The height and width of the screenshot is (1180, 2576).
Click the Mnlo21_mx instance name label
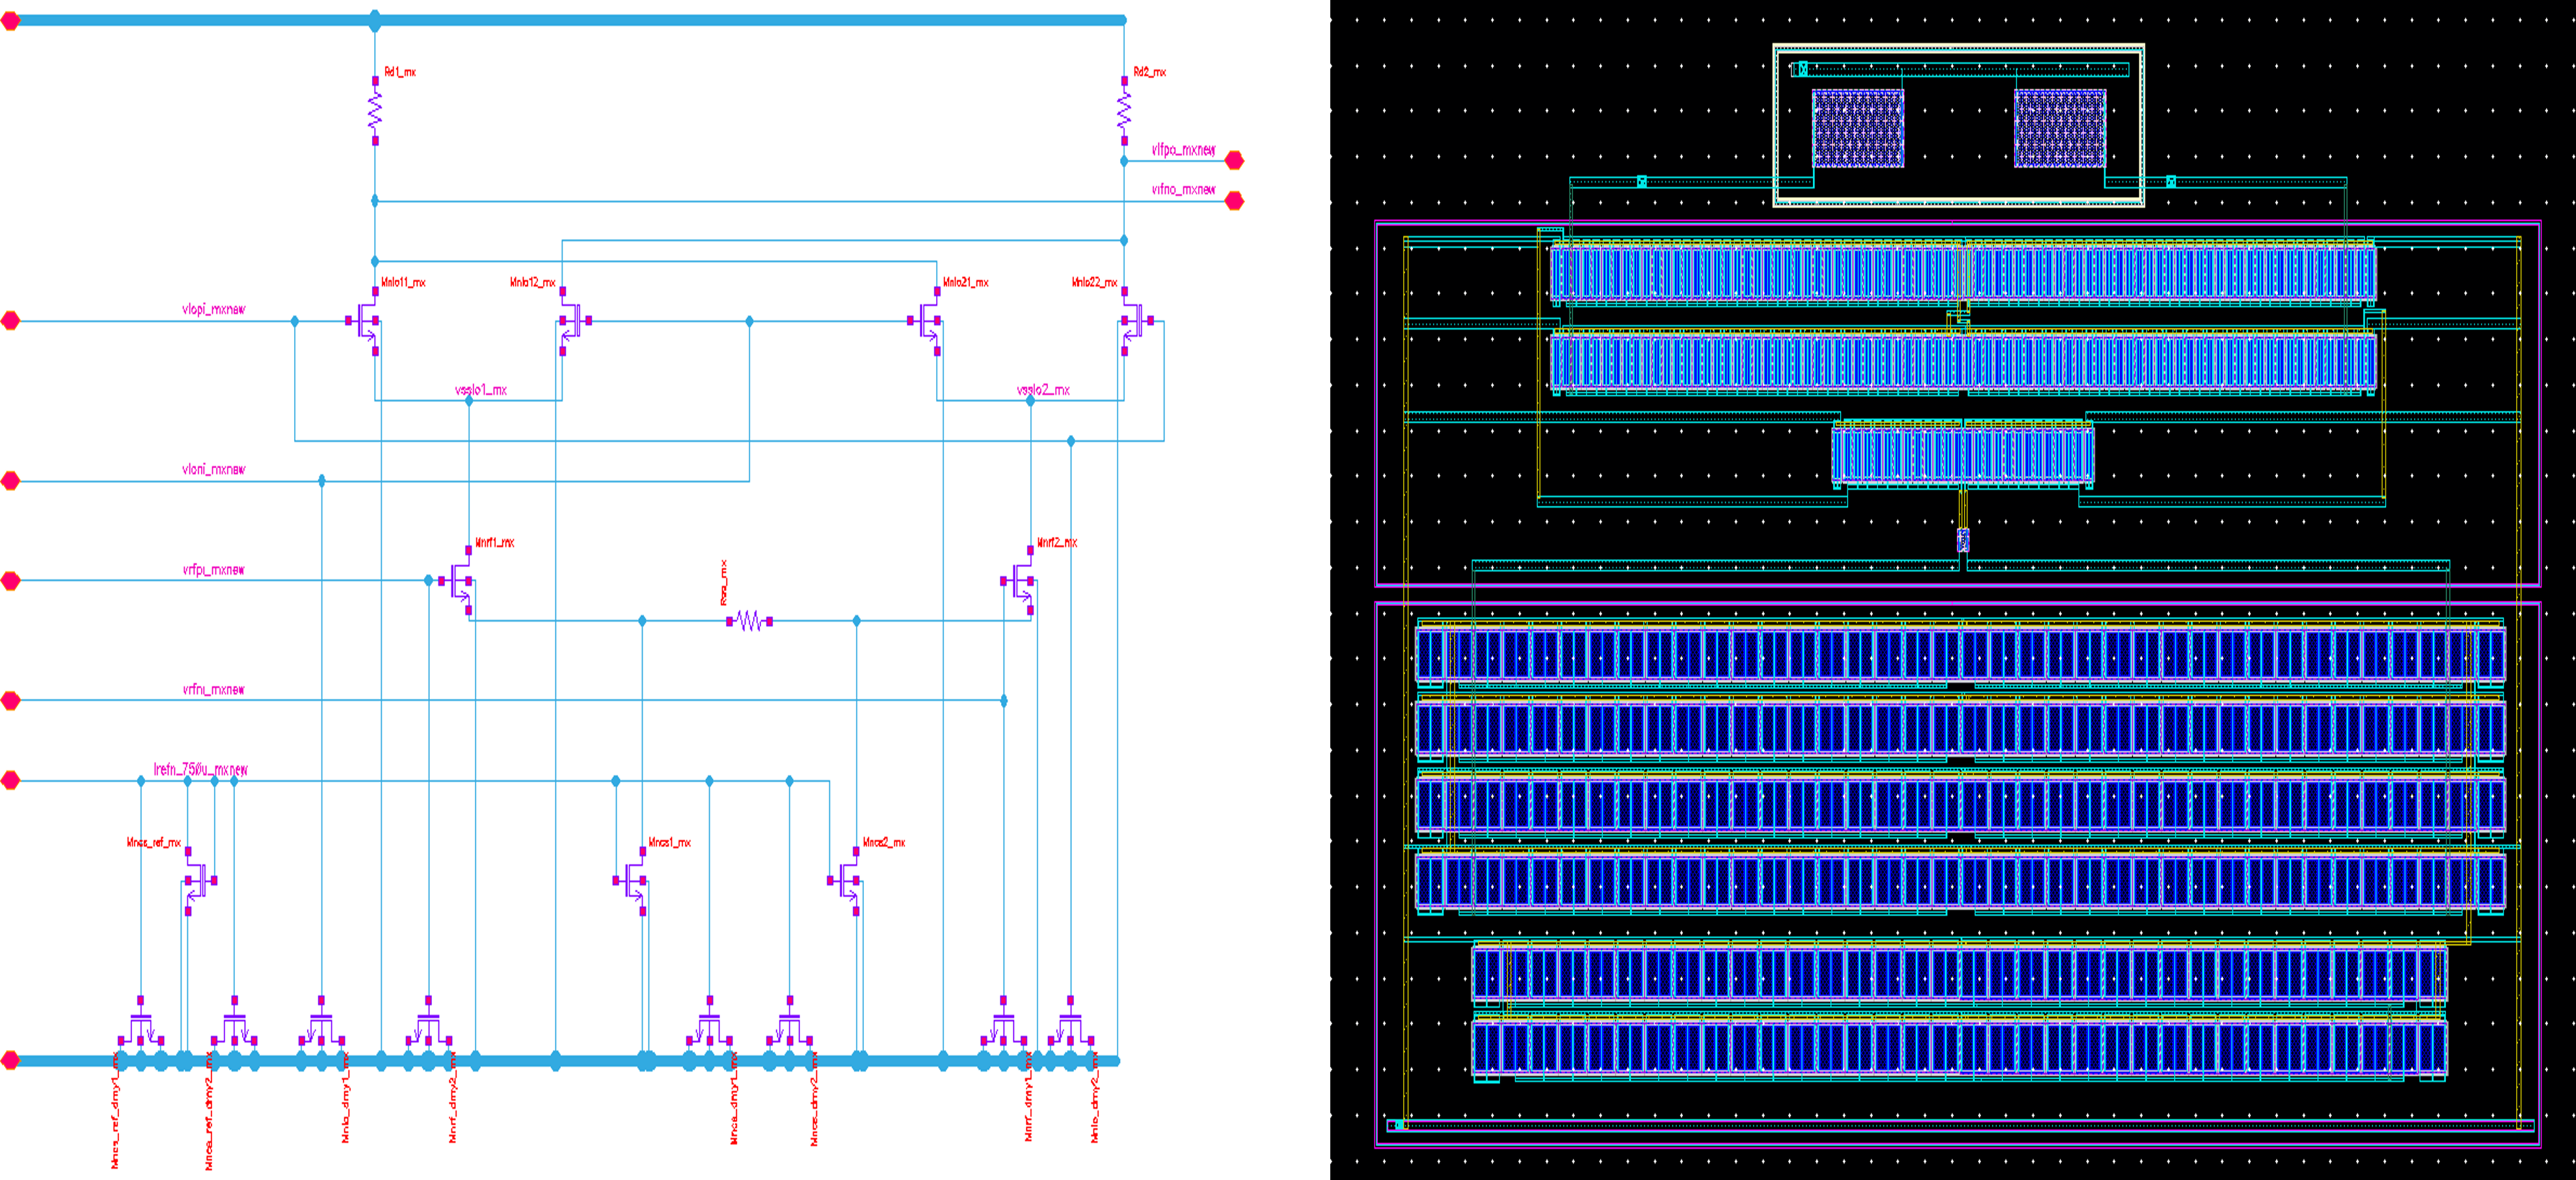[x=965, y=283]
